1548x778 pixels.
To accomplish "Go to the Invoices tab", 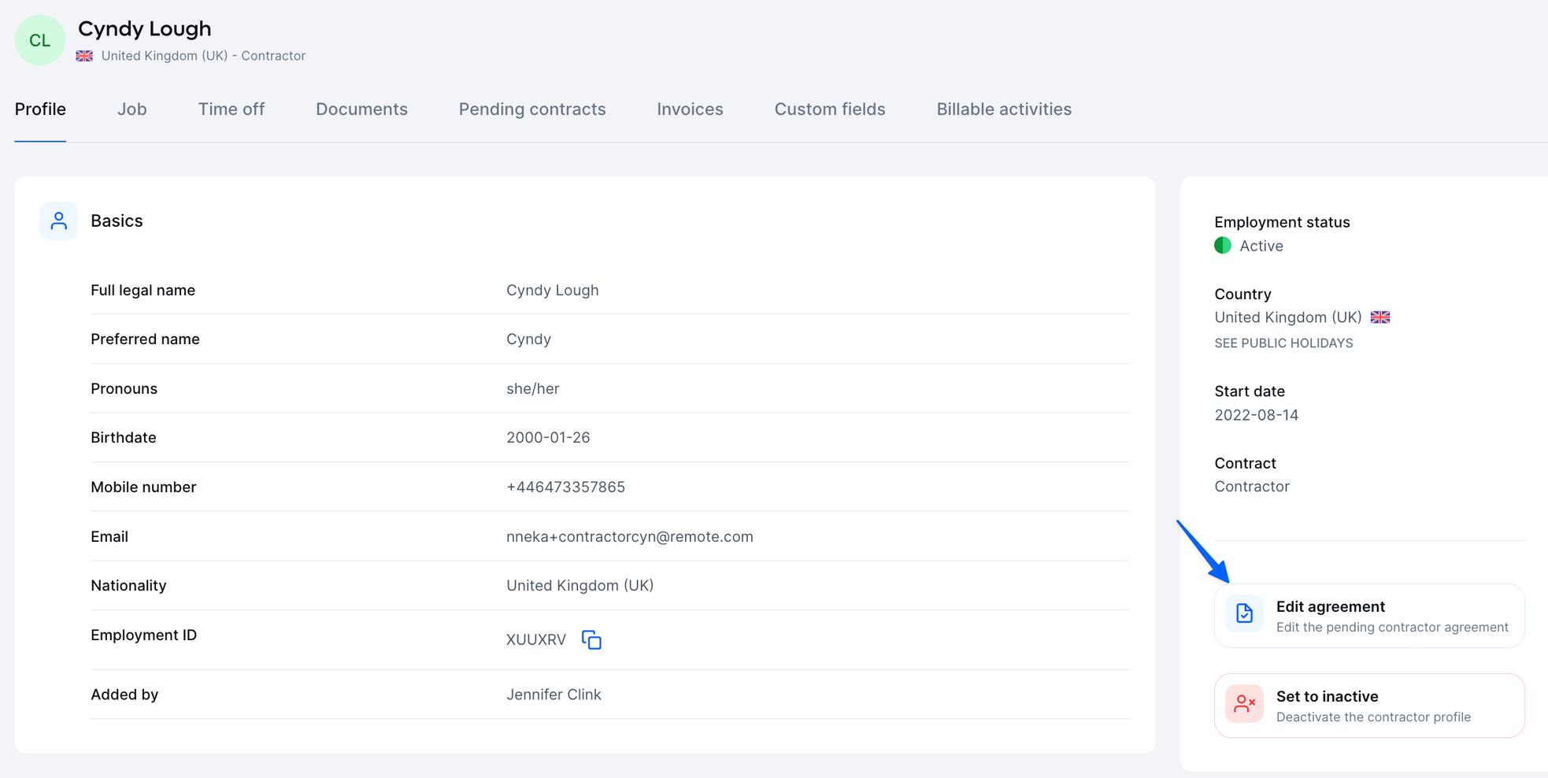I will tap(690, 109).
